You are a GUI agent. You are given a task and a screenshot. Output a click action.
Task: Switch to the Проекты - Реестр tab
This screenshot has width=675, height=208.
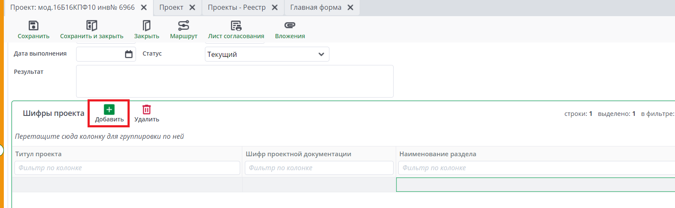[x=236, y=8]
